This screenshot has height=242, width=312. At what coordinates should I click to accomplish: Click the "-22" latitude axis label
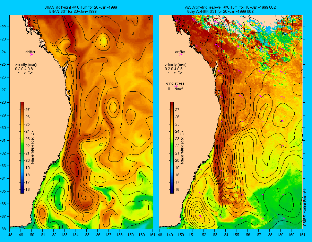pyautogui.click(x=3, y=27)
